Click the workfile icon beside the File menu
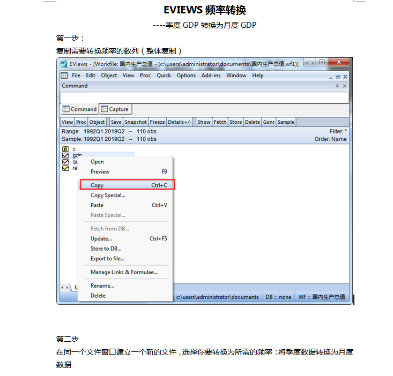The height and width of the screenshot is (376, 393). click(x=64, y=76)
